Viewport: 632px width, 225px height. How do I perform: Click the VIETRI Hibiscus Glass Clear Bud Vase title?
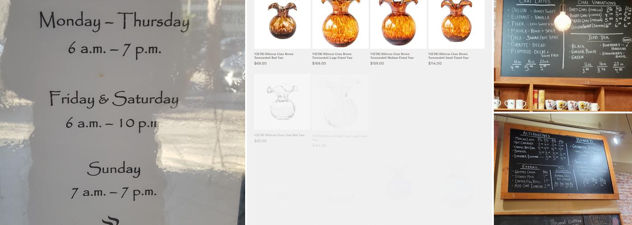pyautogui.click(x=279, y=135)
